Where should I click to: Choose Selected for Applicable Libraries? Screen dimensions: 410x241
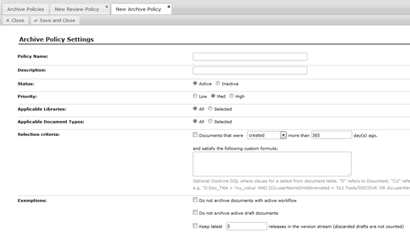(x=210, y=108)
